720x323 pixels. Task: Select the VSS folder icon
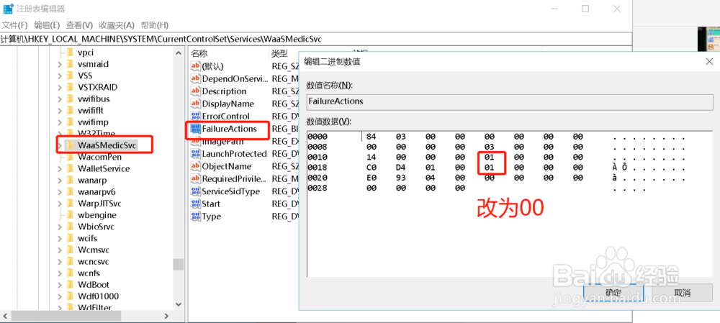tap(71, 76)
